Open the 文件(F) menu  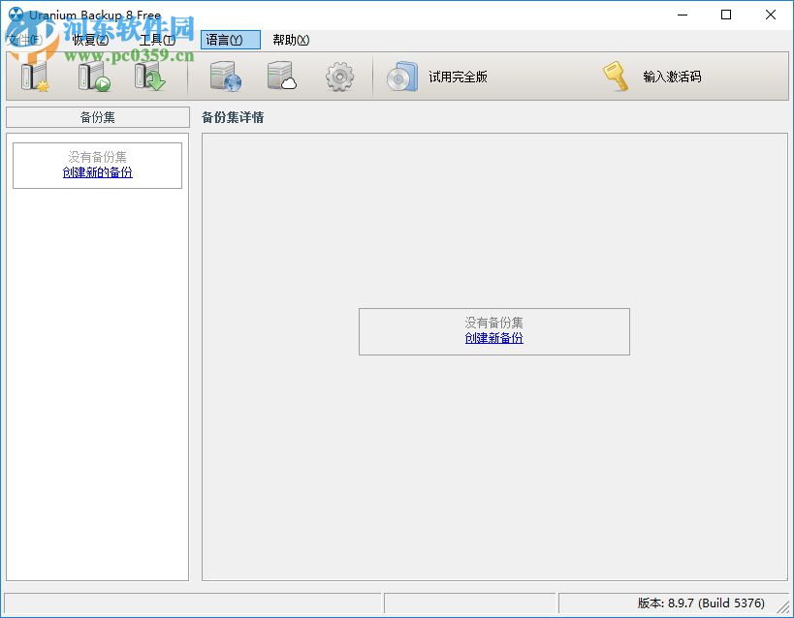point(24,40)
